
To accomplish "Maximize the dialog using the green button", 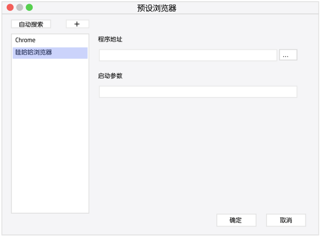I will 29,7.
